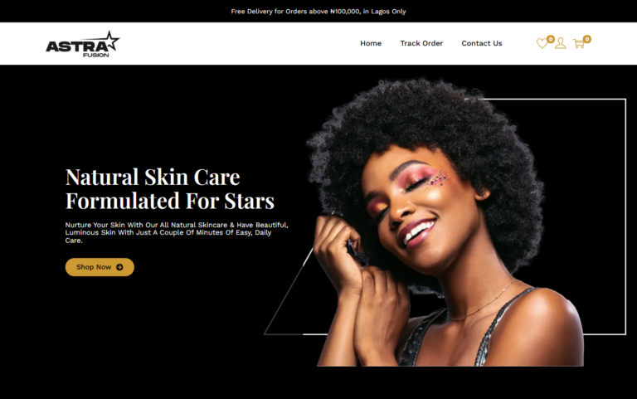Click the Astra Fusion logo

point(82,44)
